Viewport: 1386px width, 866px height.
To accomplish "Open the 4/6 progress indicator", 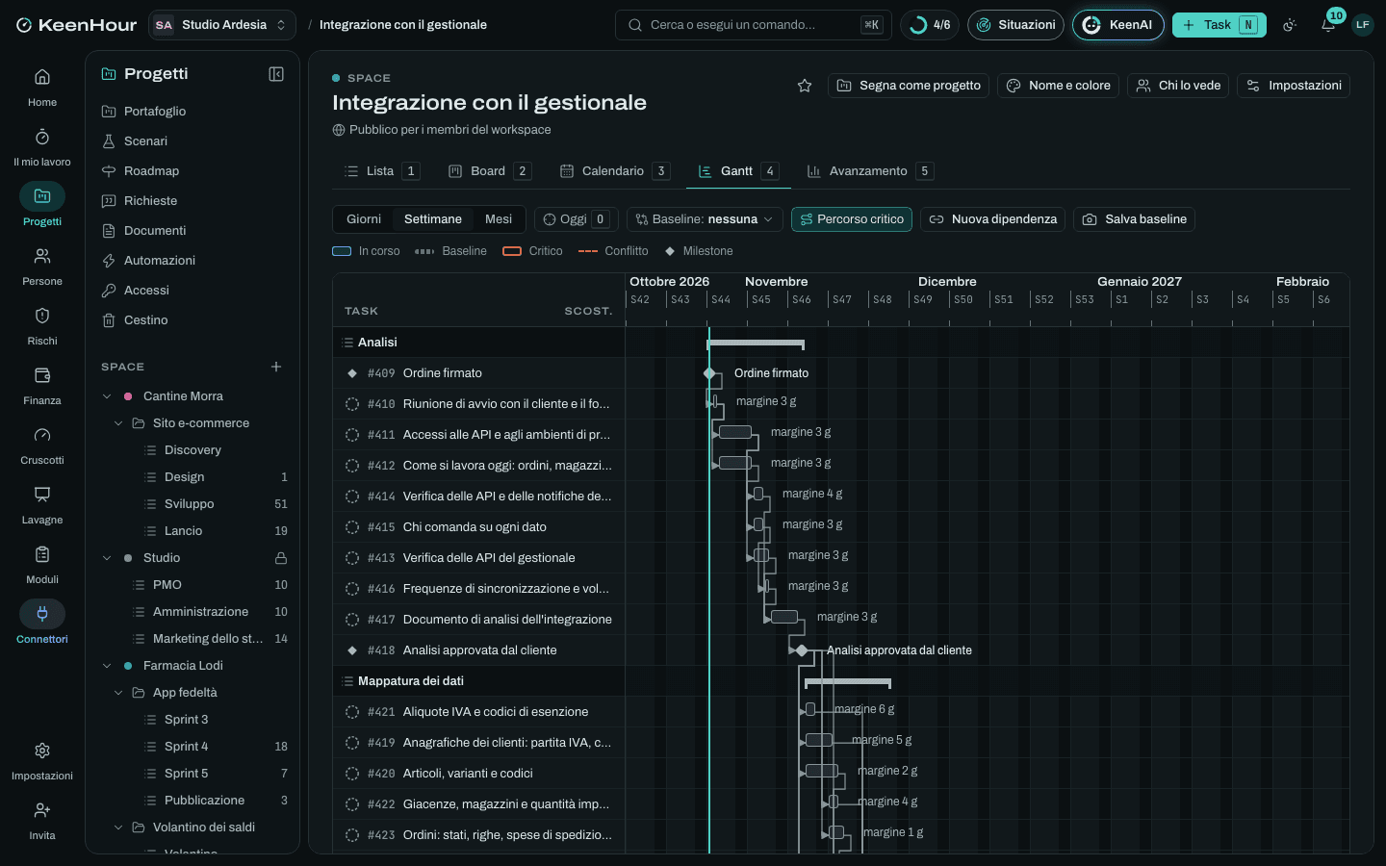I will tap(930, 25).
